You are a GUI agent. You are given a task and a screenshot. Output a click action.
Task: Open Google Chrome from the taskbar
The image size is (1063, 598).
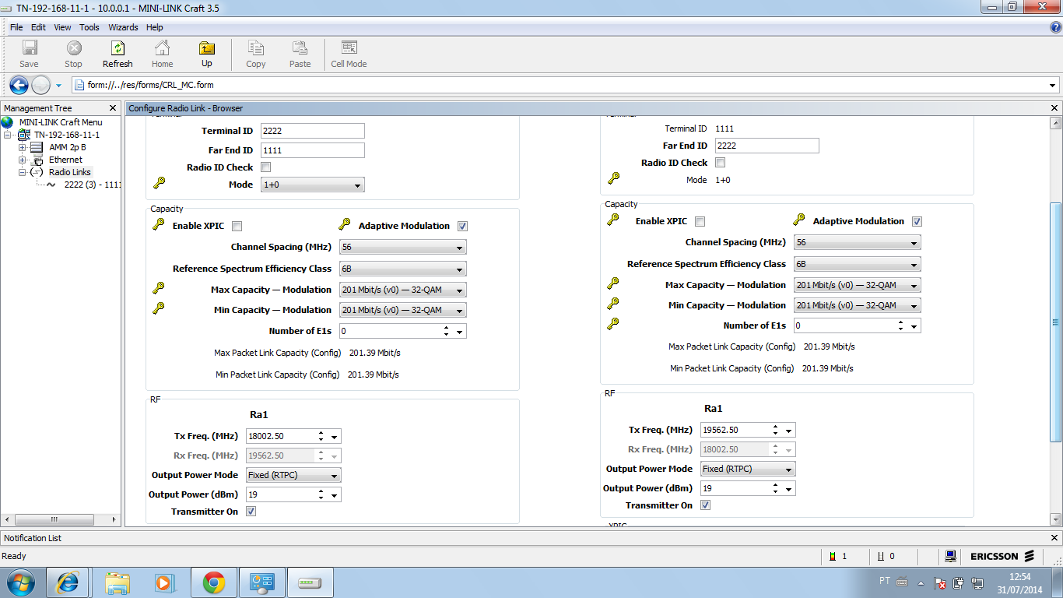[x=214, y=582]
